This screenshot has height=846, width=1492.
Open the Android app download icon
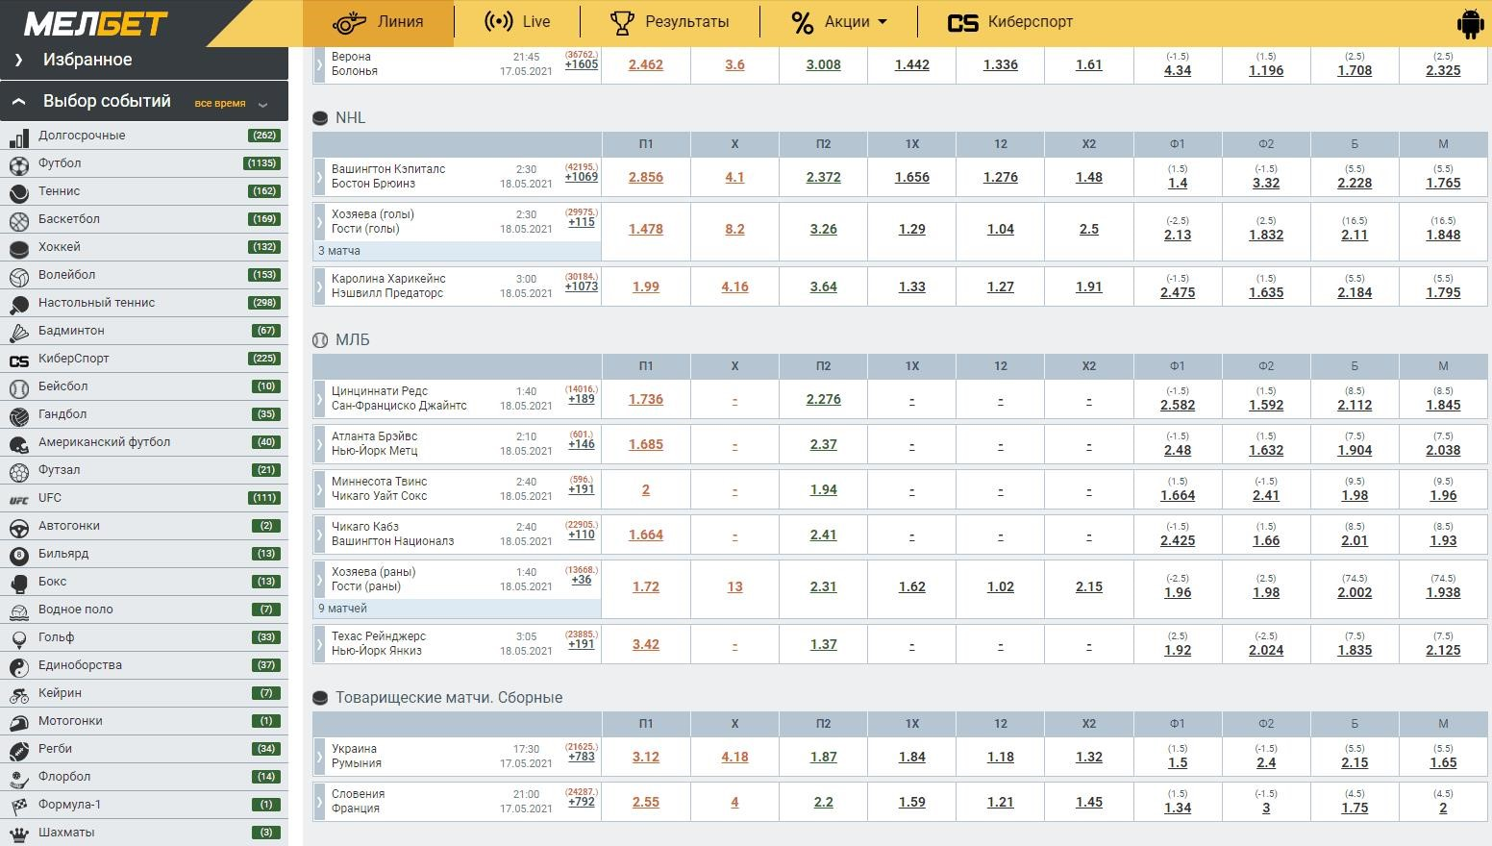pyautogui.click(x=1470, y=23)
